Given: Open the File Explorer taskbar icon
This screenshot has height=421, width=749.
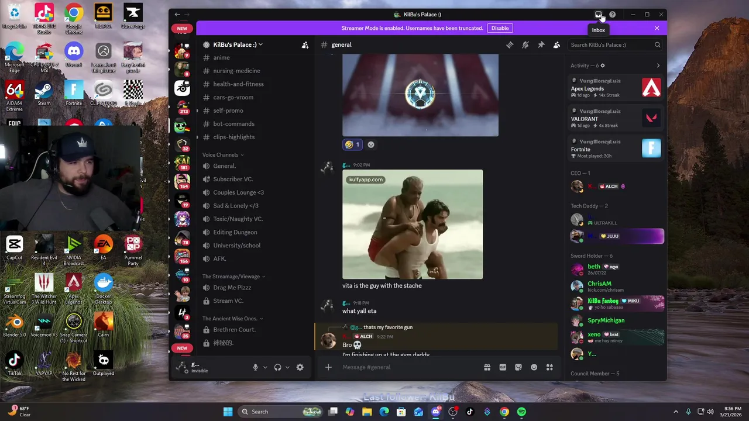Looking at the screenshot, I should (367, 412).
